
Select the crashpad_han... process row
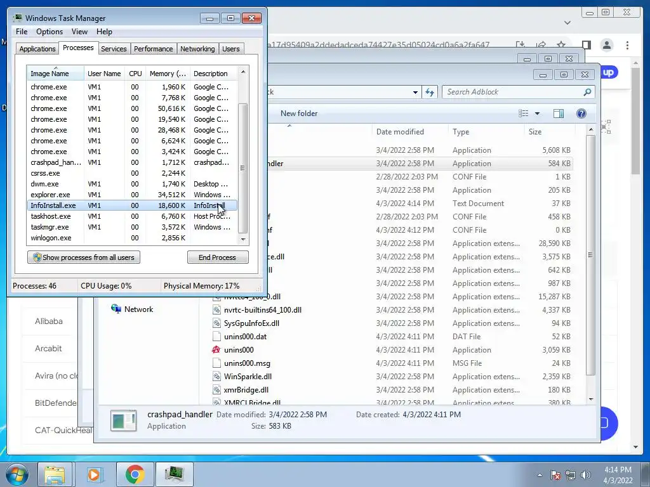point(132,162)
